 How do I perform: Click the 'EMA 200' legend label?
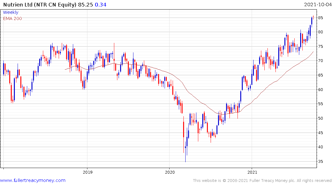pos(12,18)
